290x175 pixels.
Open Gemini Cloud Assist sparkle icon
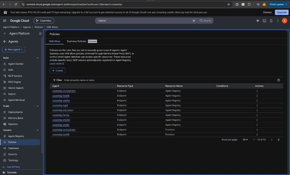click(258, 21)
